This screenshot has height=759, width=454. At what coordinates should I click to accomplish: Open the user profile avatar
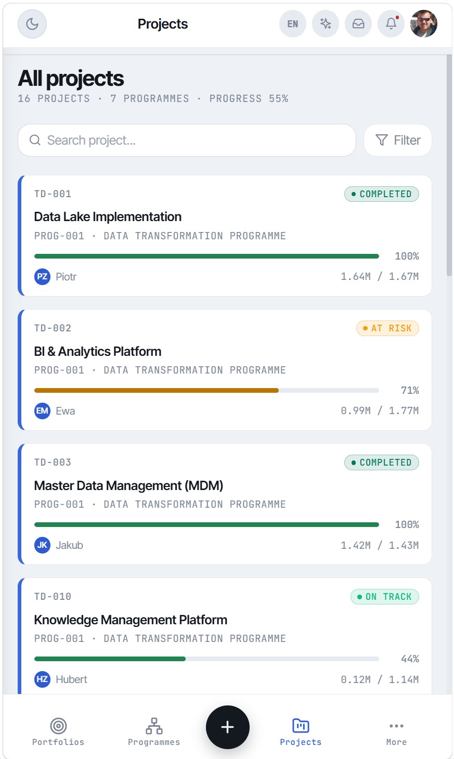424,24
